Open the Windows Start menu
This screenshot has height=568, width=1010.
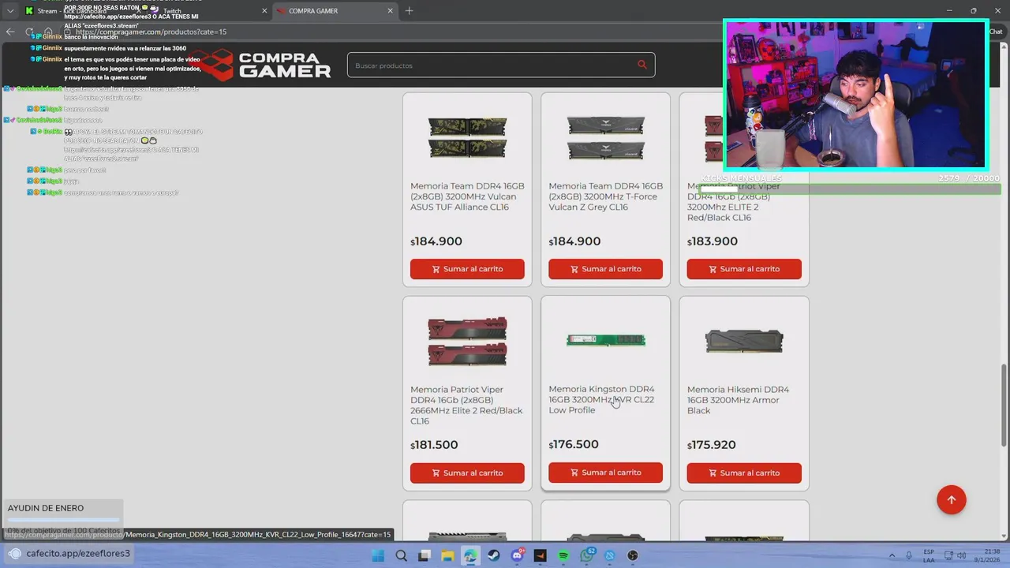tap(378, 555)
